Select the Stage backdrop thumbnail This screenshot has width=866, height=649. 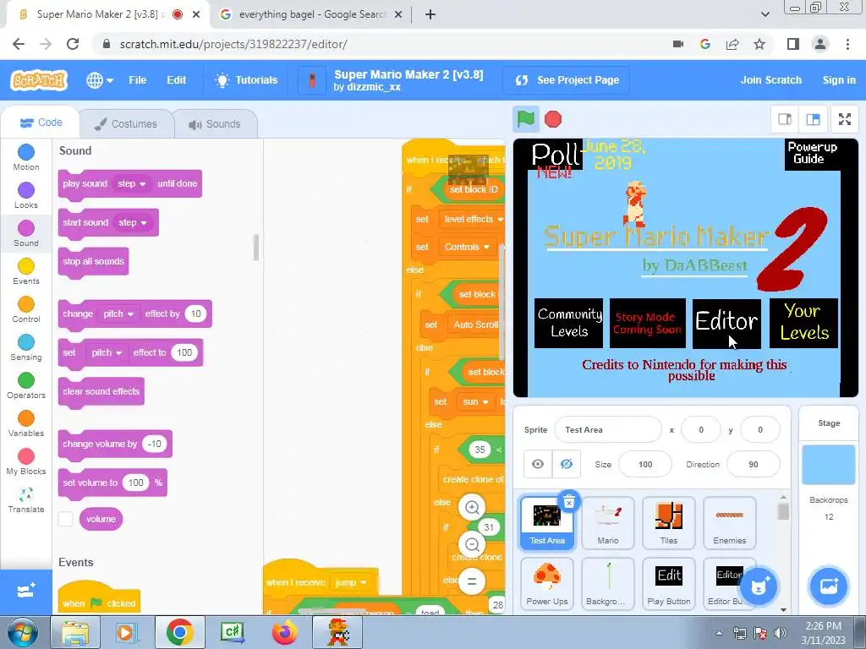[x=829, y=466]
